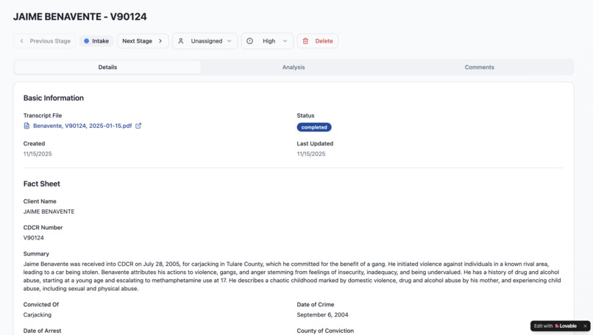
Task: Expand the High priority dropdown
Action: (x=267, y=41)
